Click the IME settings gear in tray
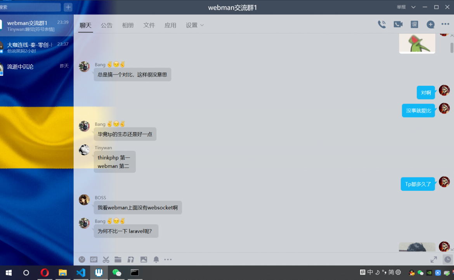This screenshot has height=280, width=454. pos(399,272)
